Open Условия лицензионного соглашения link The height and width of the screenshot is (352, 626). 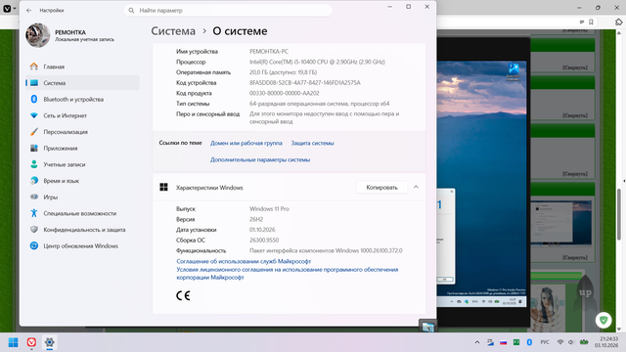(x=288, y=274)
